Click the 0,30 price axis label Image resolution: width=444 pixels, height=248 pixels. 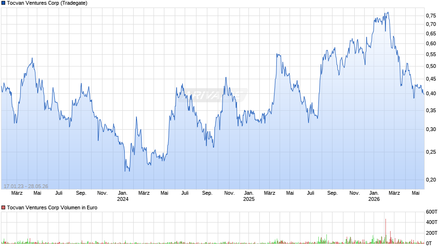click(x=431, y=130)
